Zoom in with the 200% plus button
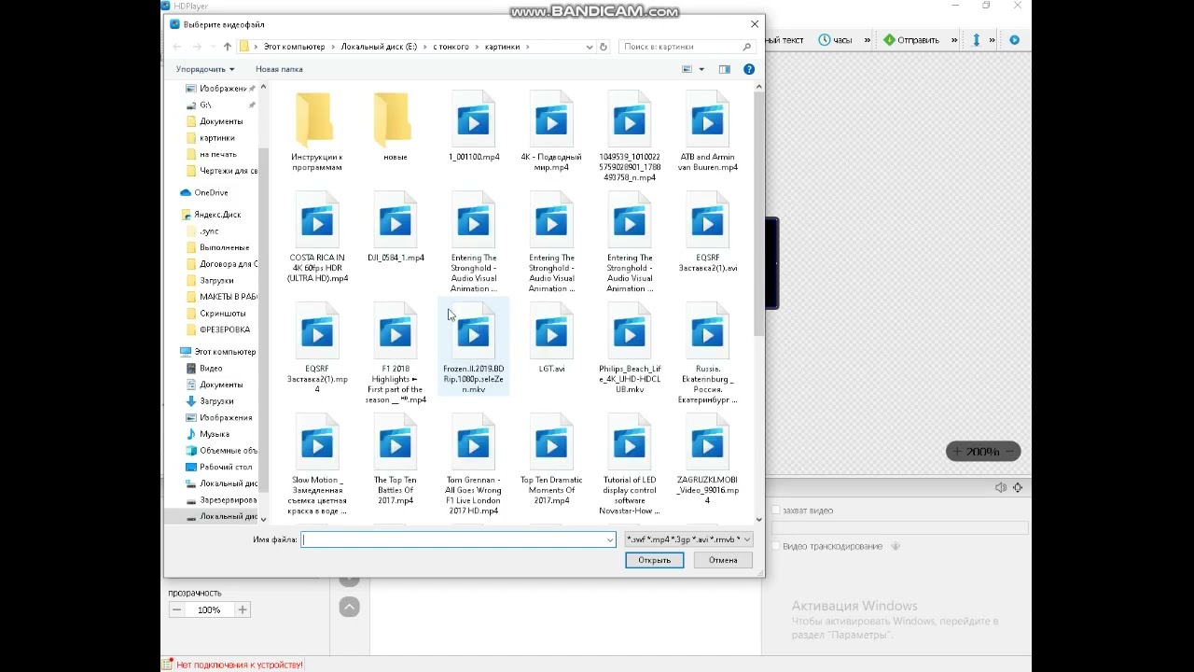Image resolution: width=1194 pixels, height=672 pixels. pyautogui.click(x=957, y=452)
